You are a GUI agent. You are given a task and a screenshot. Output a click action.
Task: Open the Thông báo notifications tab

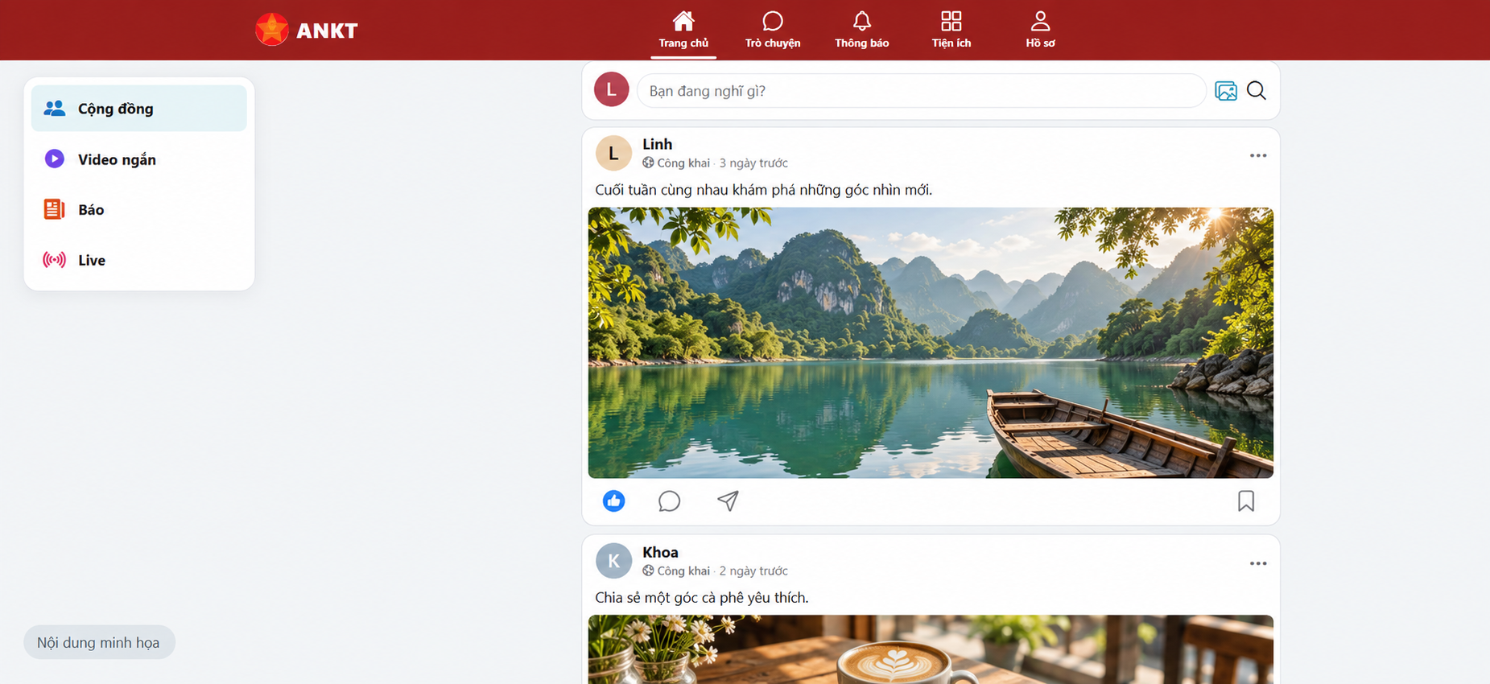(862, 30)
